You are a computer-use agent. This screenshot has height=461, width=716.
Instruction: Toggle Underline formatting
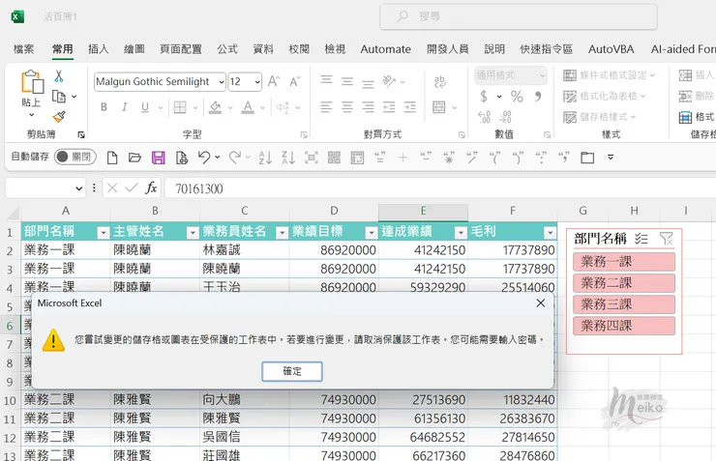point(145,107)
